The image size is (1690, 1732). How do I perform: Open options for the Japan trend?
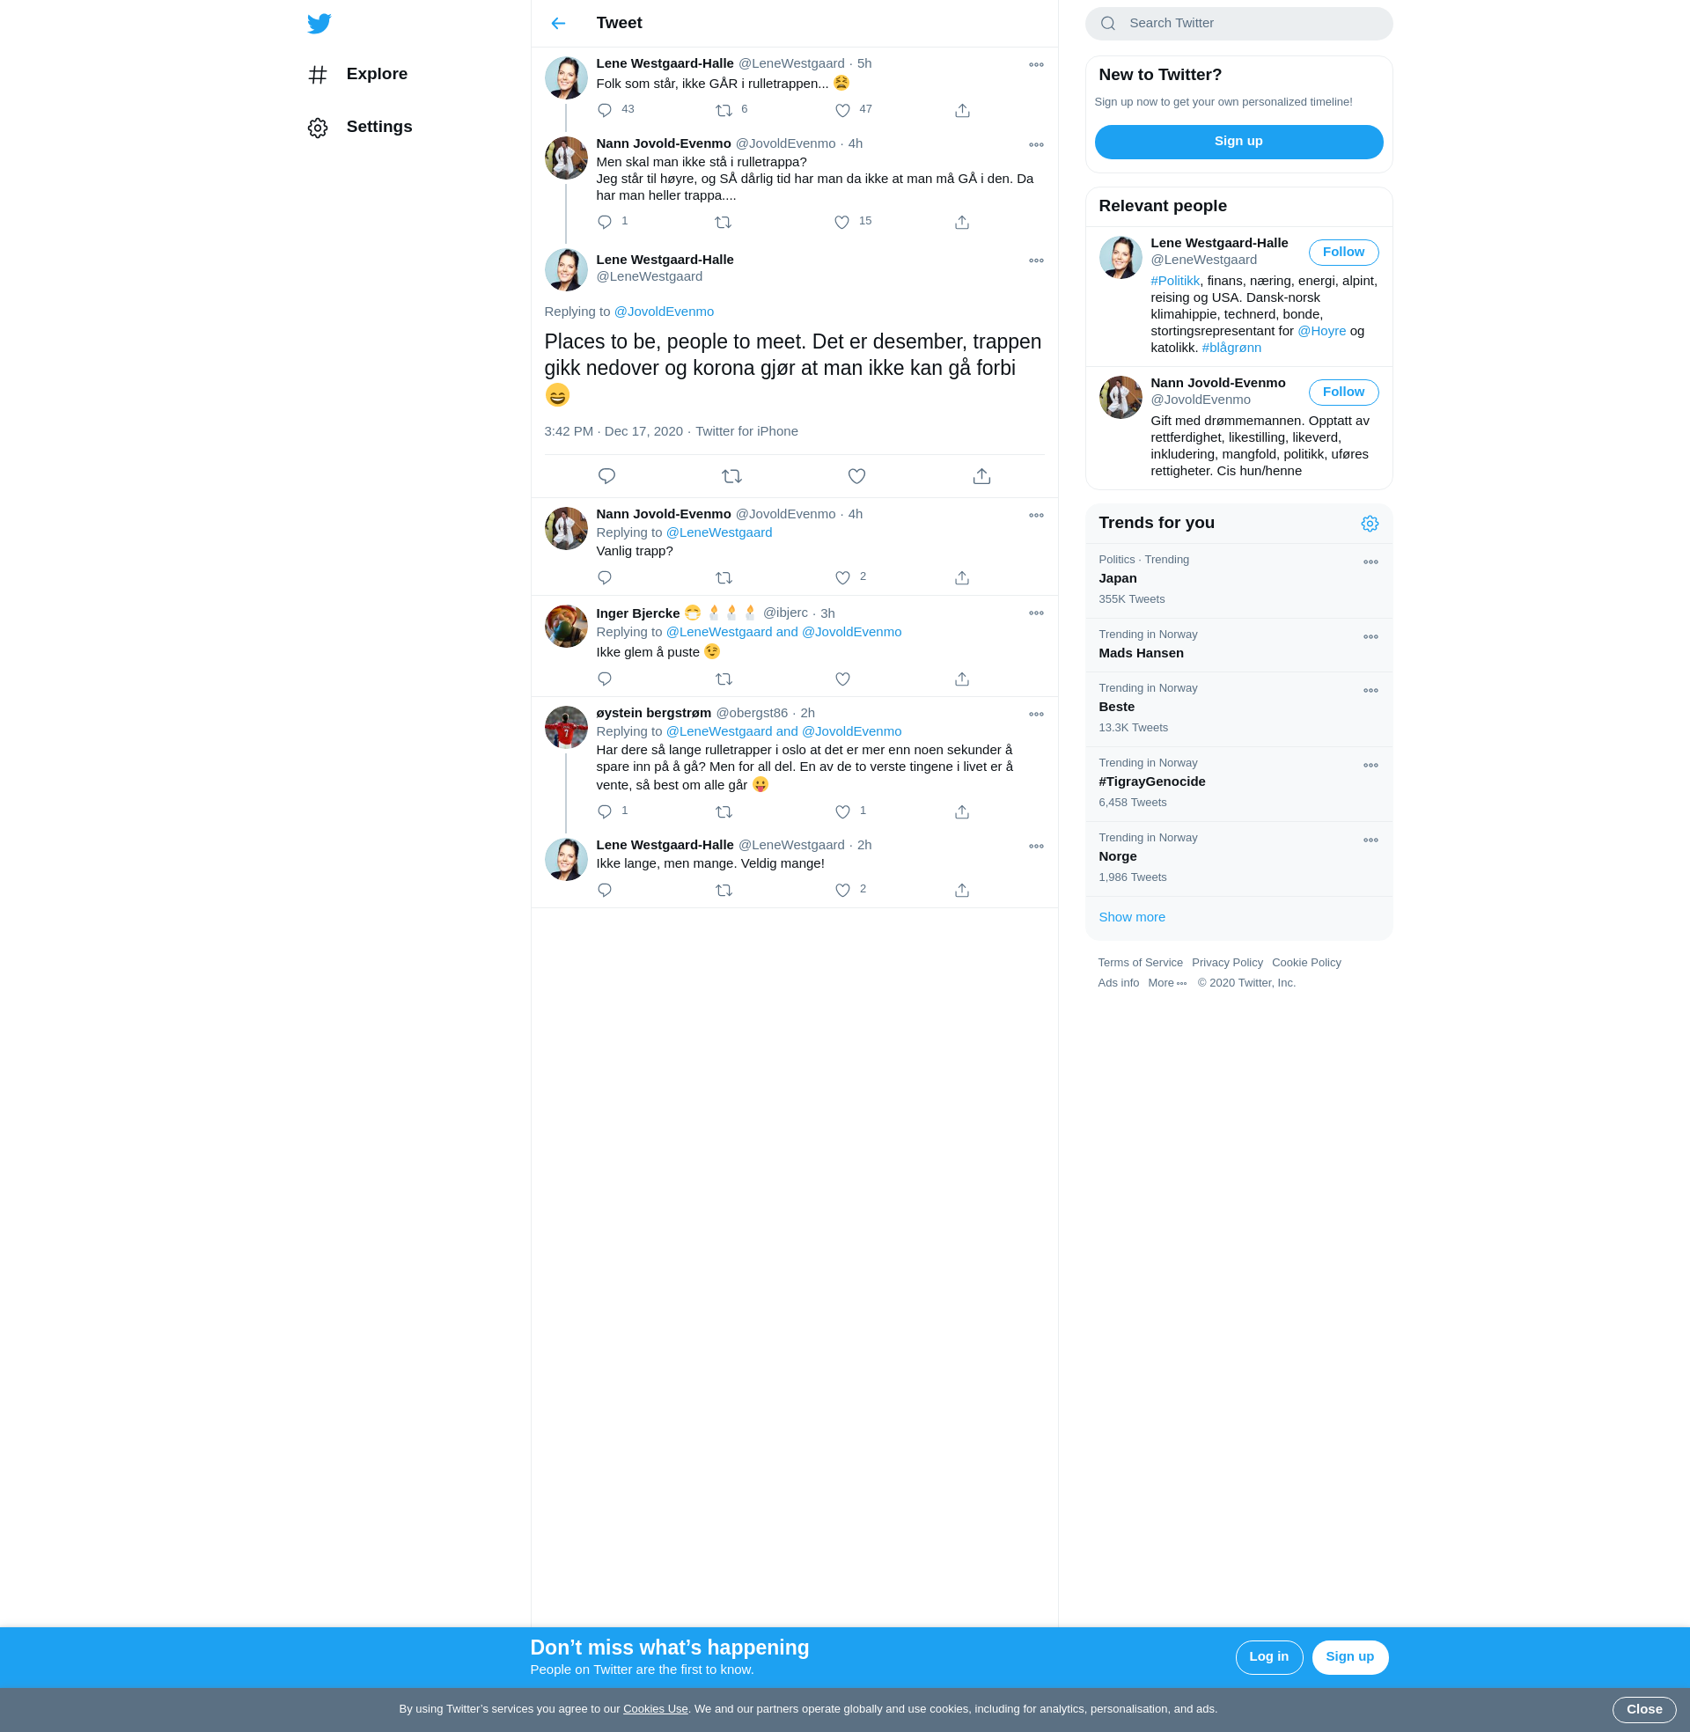coord(1370,562)
